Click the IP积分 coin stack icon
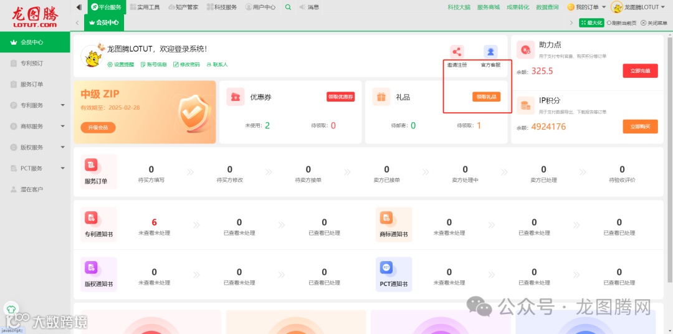673x334 pixels. (x=526, y=105)
